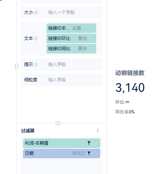
Task: Open 年月日 granularity option on 日期 filter
Action: [78, 153]
